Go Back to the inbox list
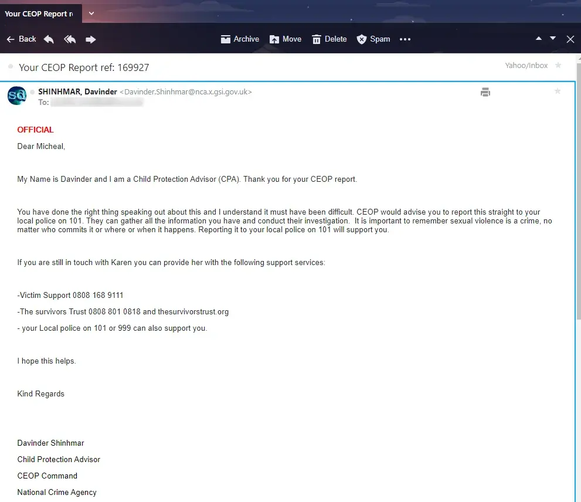This screenshot has width=581, height=502. (x=22, y=39)
